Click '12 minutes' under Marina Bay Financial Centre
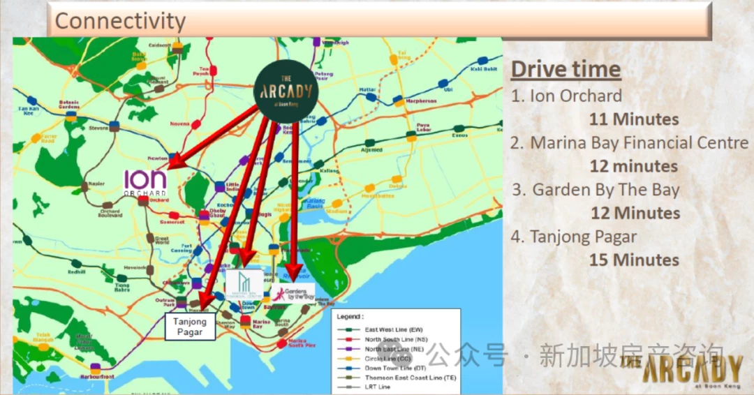Screen dimensions: 754x395 634,166
